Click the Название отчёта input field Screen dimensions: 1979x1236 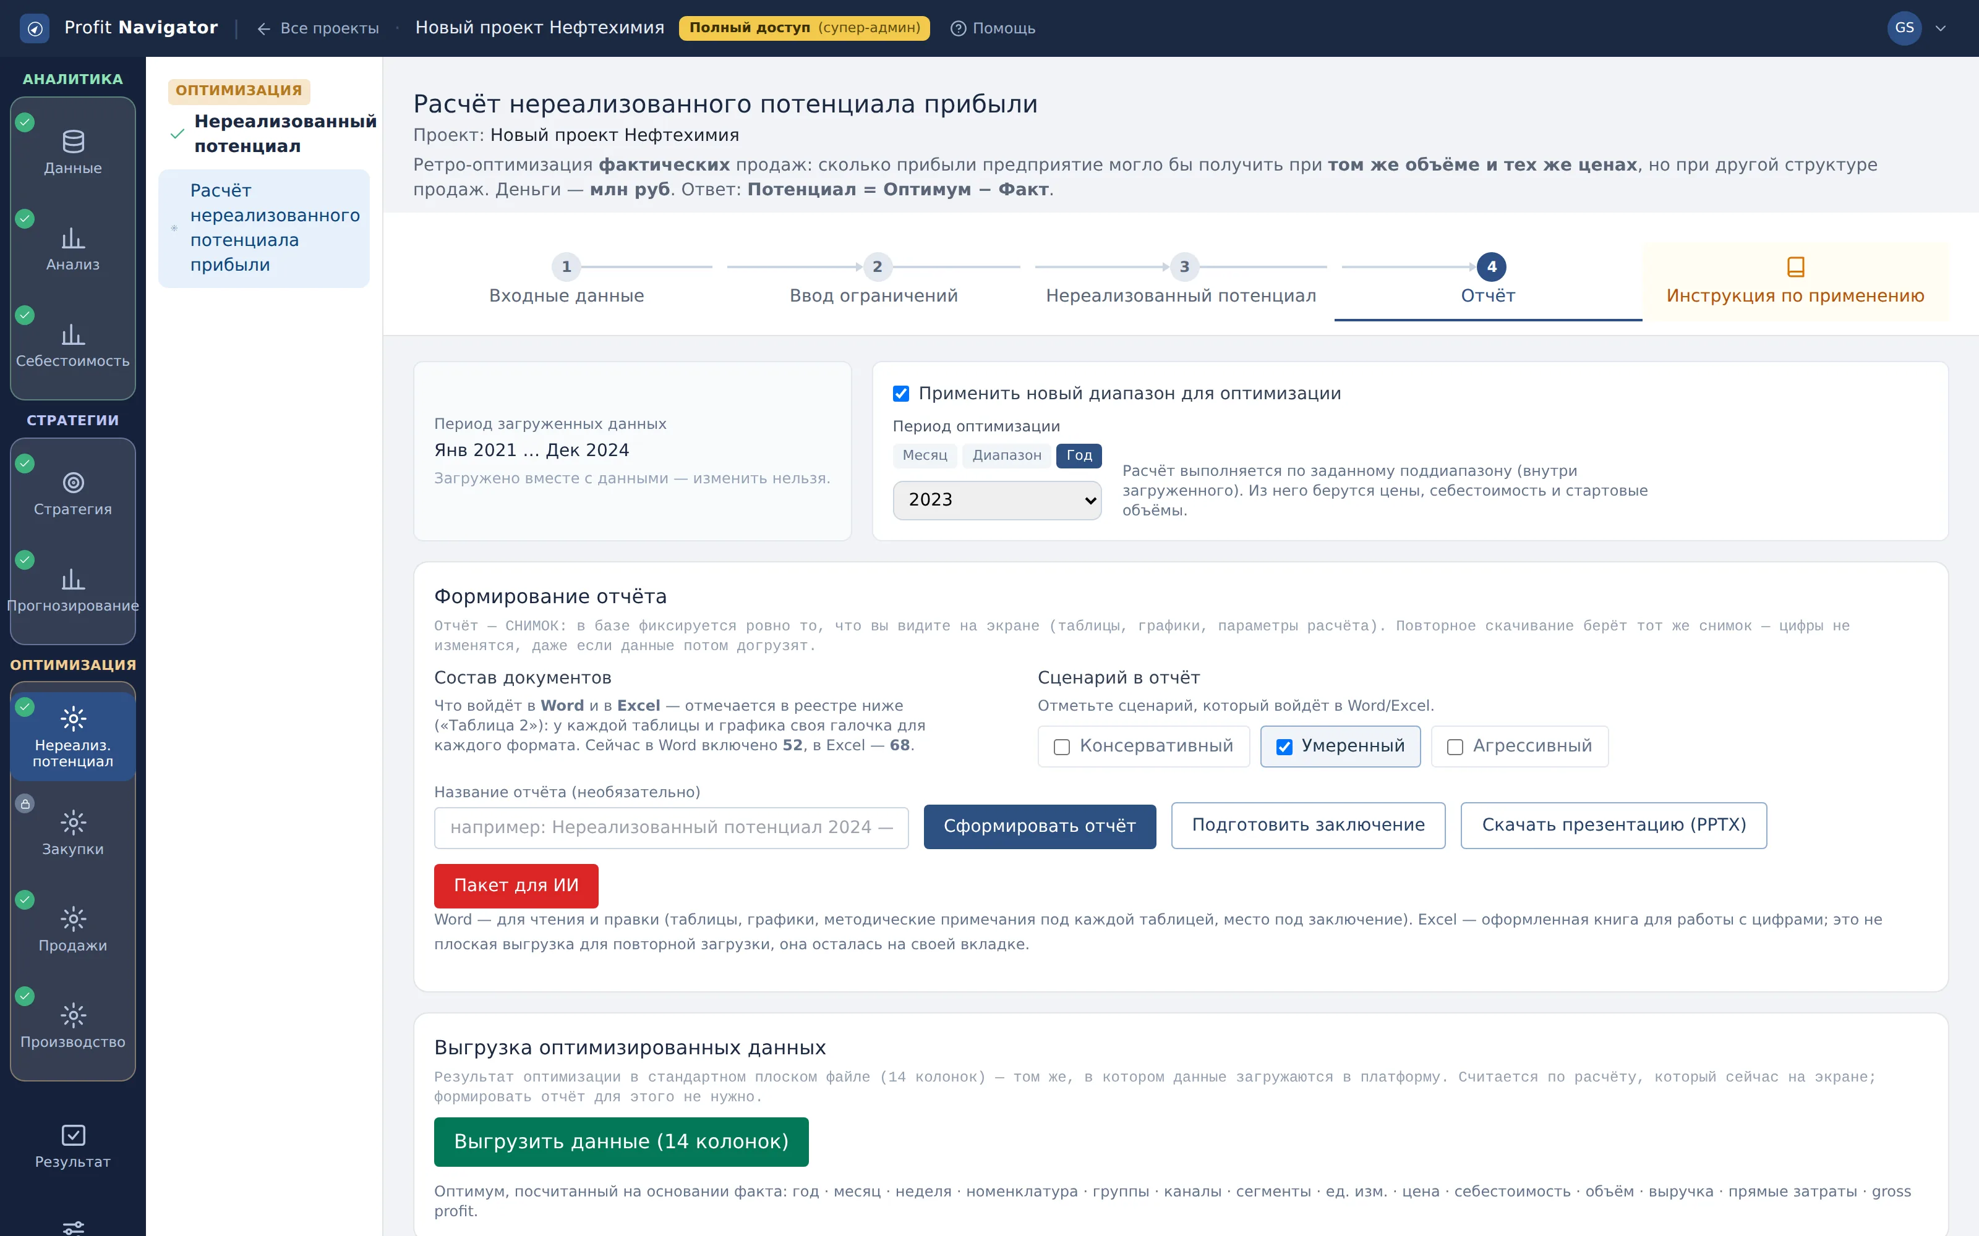pos(670,828)
